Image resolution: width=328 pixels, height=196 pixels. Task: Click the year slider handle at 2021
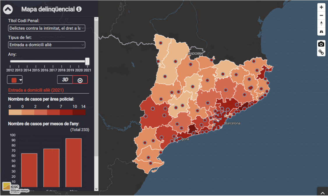coord(87,61)
